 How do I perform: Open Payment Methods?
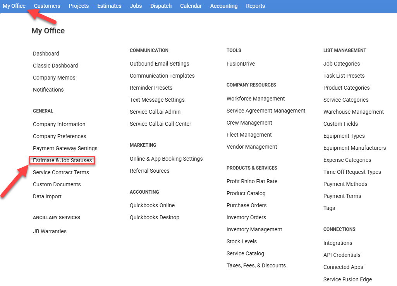345,184
